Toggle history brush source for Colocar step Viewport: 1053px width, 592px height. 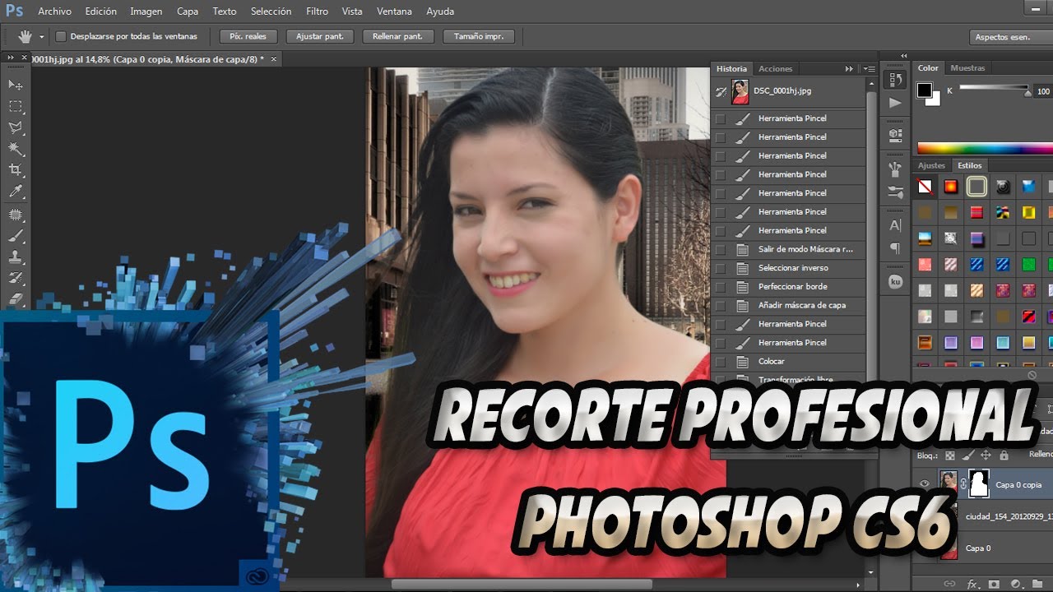pyautogui.click(x=721, y=361)
